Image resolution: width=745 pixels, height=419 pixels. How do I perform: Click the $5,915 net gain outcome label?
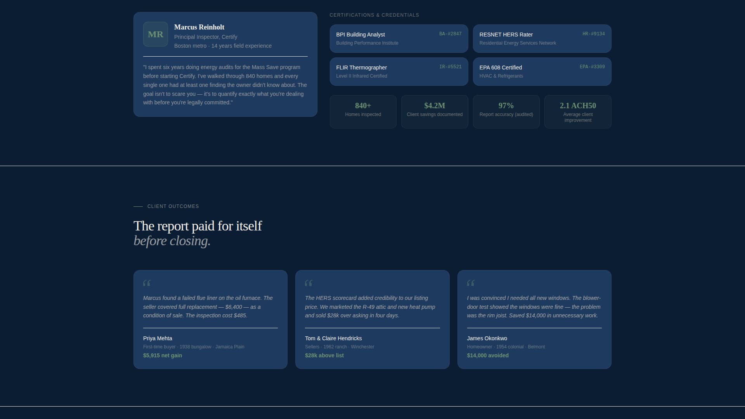[162, 355]
